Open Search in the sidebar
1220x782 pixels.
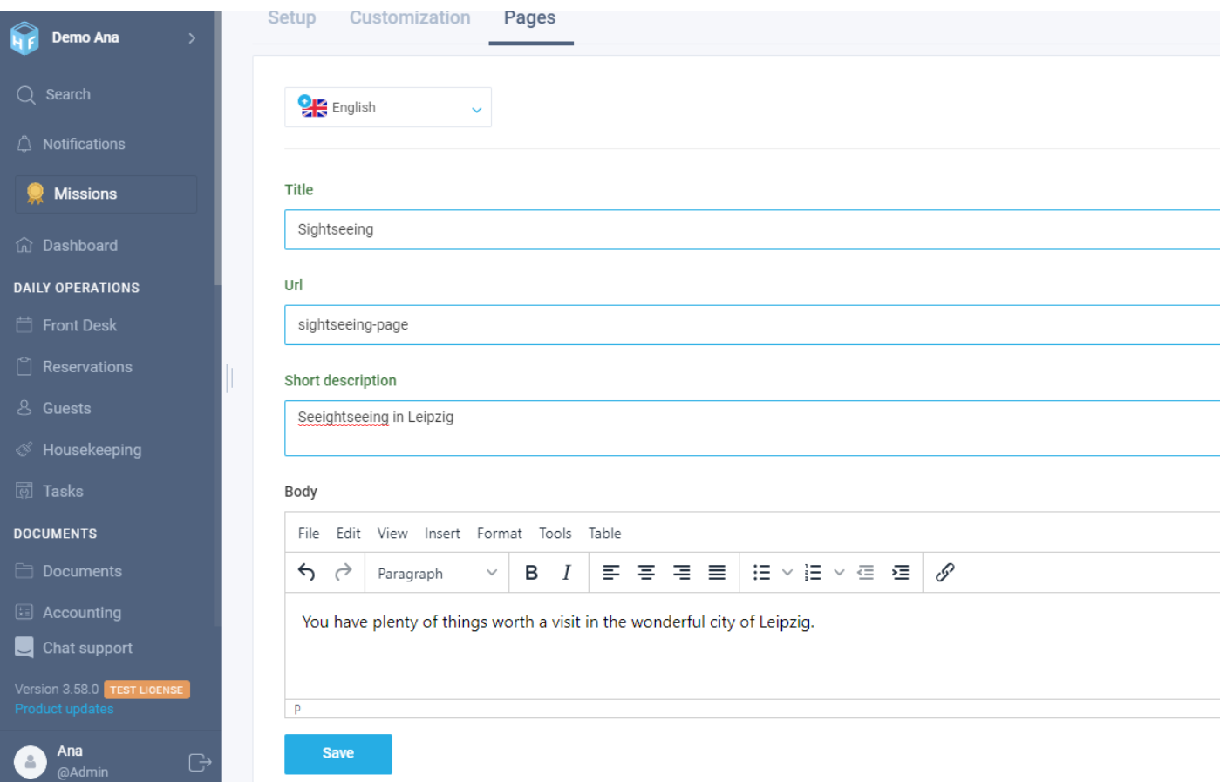53,94
